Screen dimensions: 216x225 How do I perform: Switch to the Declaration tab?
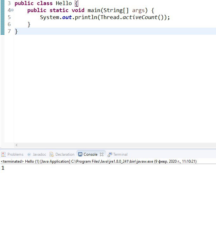pos(62,154)
